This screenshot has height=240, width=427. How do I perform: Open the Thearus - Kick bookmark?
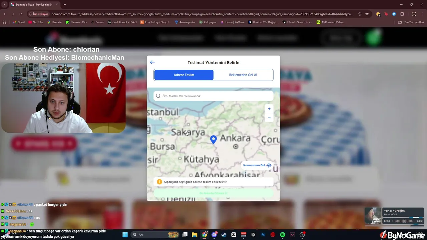click(x=76, y=22)
